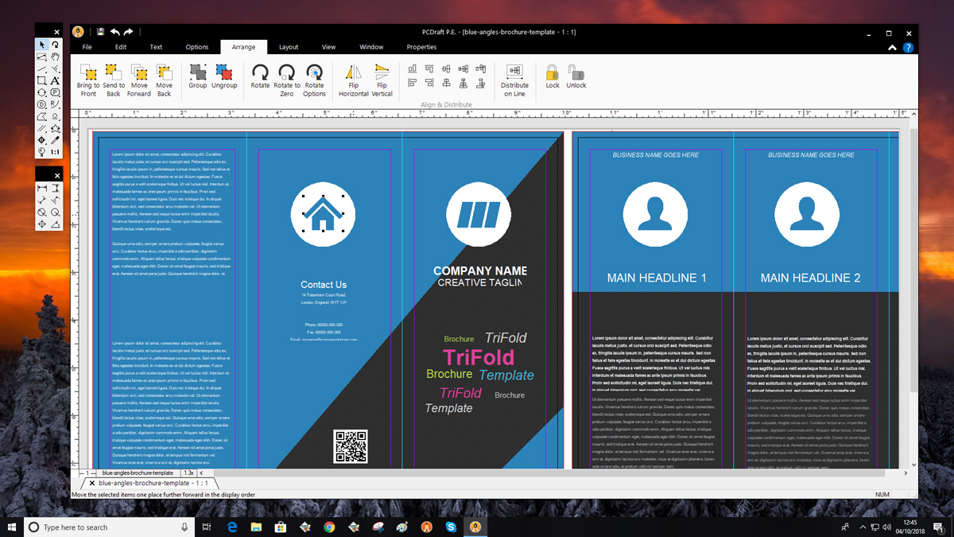
Task: Click the Bring to Front icon
Action: 88,73
